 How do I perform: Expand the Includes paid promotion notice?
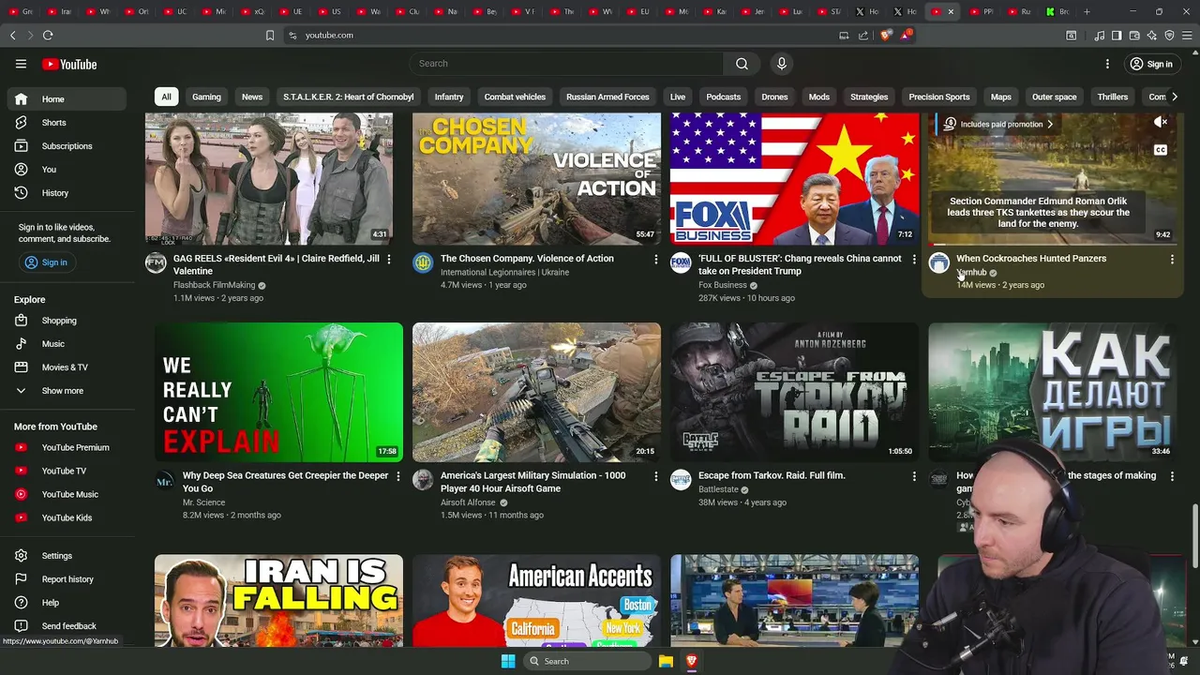pos(997,124)
